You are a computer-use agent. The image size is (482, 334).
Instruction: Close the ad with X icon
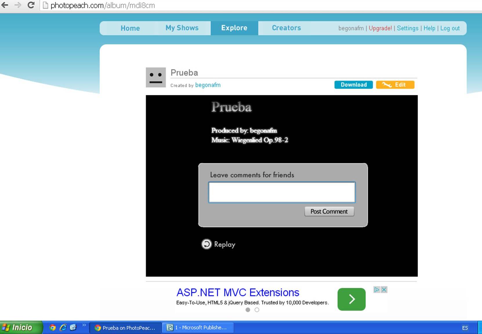[384, 290]
